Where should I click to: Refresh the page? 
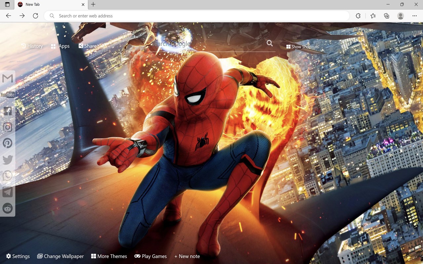[35, 16]
